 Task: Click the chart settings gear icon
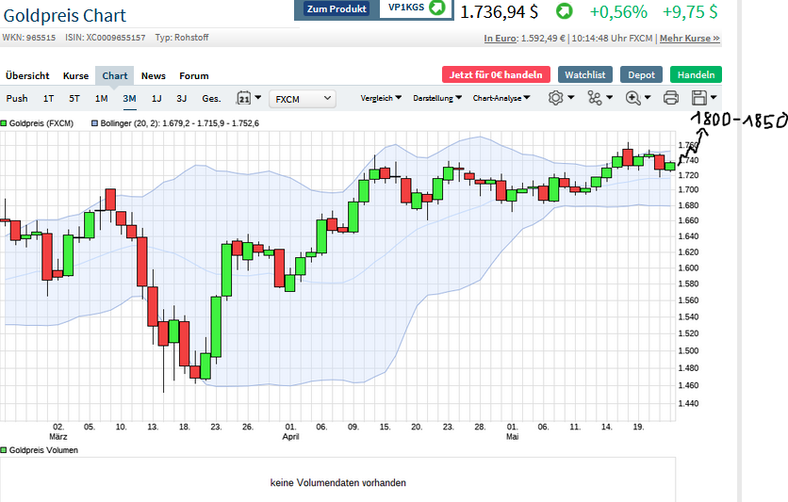tap(556, 97)
